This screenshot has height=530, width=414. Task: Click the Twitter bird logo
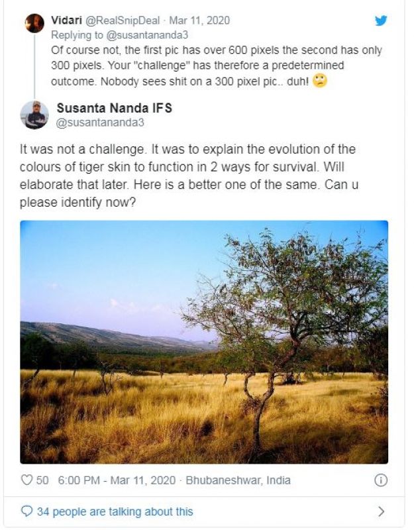coord(381,20)
